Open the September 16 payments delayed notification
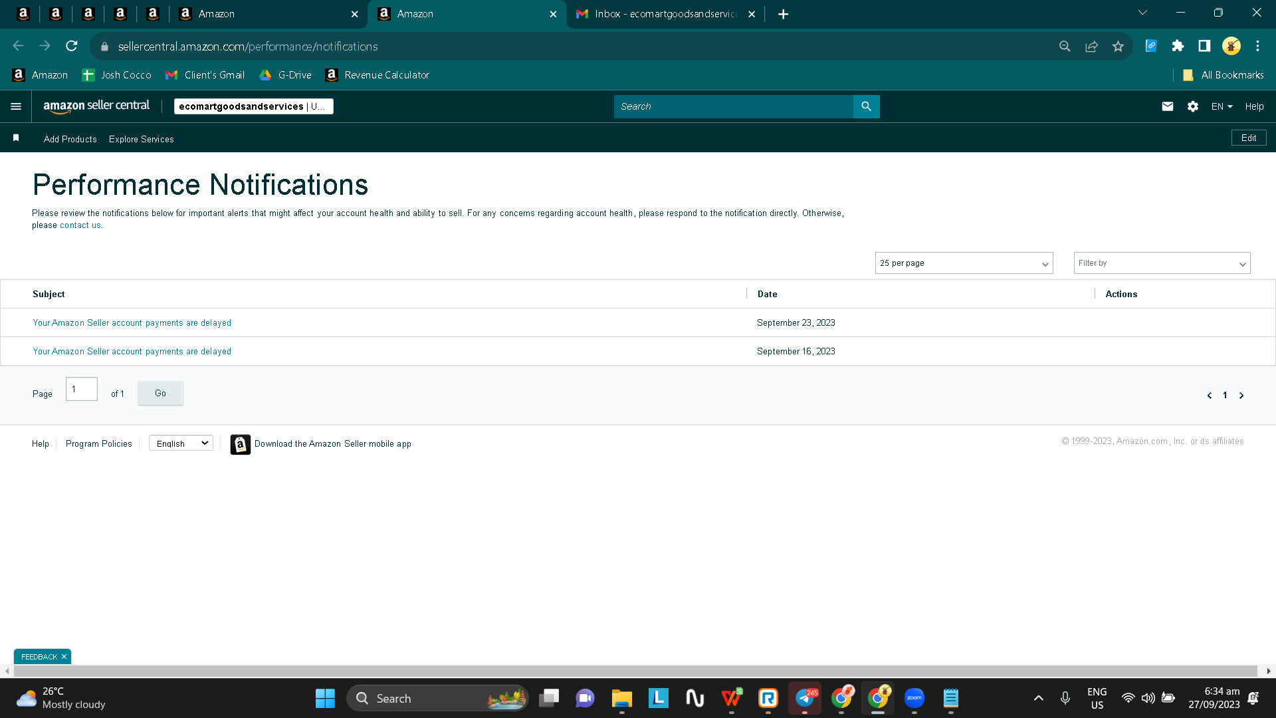Screen dimensions: 1276x718 tap(132, 352)
